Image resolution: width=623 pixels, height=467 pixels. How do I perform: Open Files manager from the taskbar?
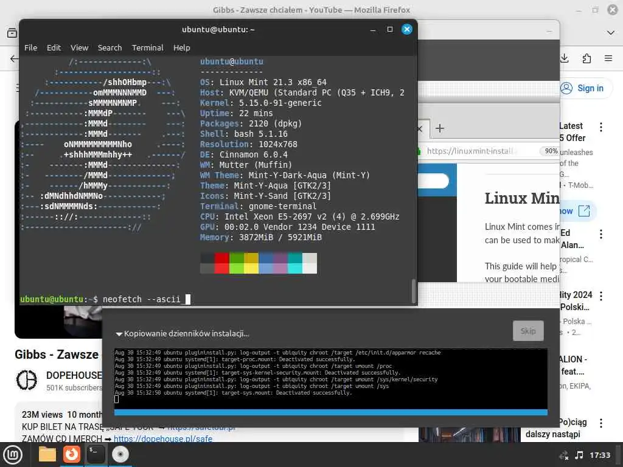(47, 454)
